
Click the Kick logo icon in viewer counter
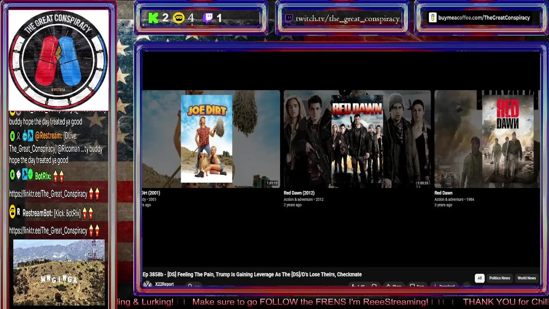tap(153, 18)
